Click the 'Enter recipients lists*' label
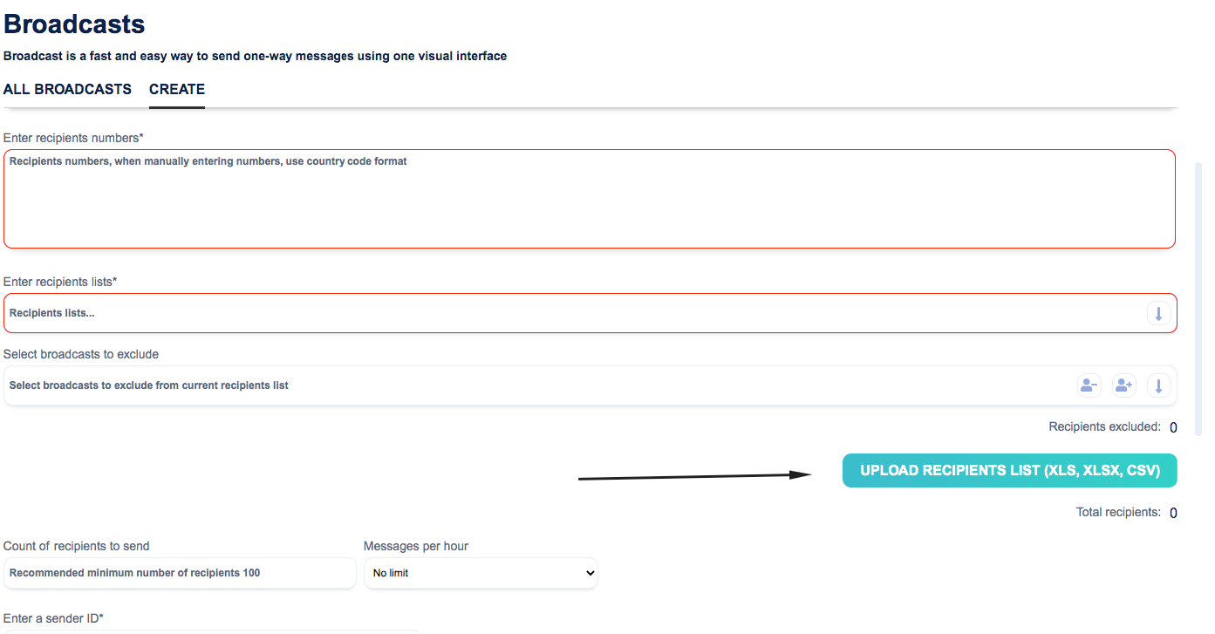Screen dimensions: 1215x634 60,282
